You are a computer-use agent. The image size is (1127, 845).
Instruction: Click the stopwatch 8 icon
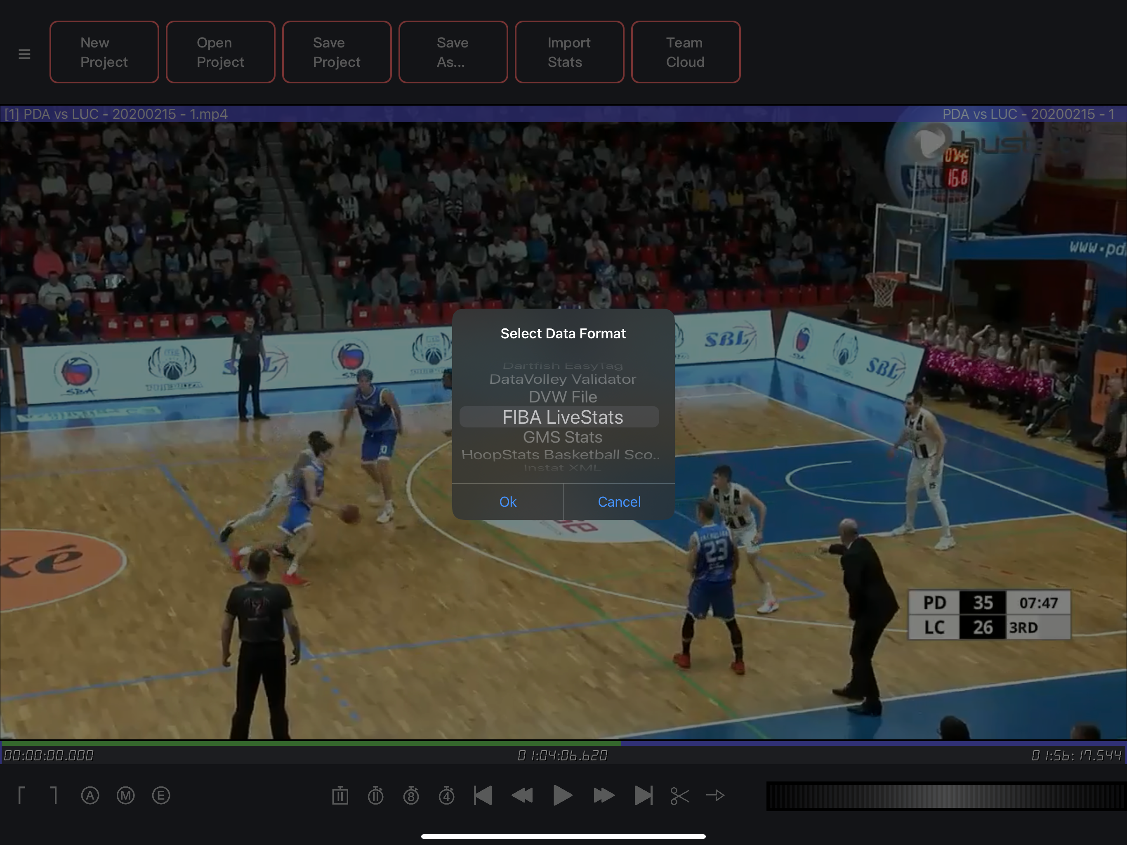(x=410, y=795)
